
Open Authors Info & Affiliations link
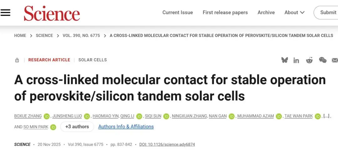[126, 127]
